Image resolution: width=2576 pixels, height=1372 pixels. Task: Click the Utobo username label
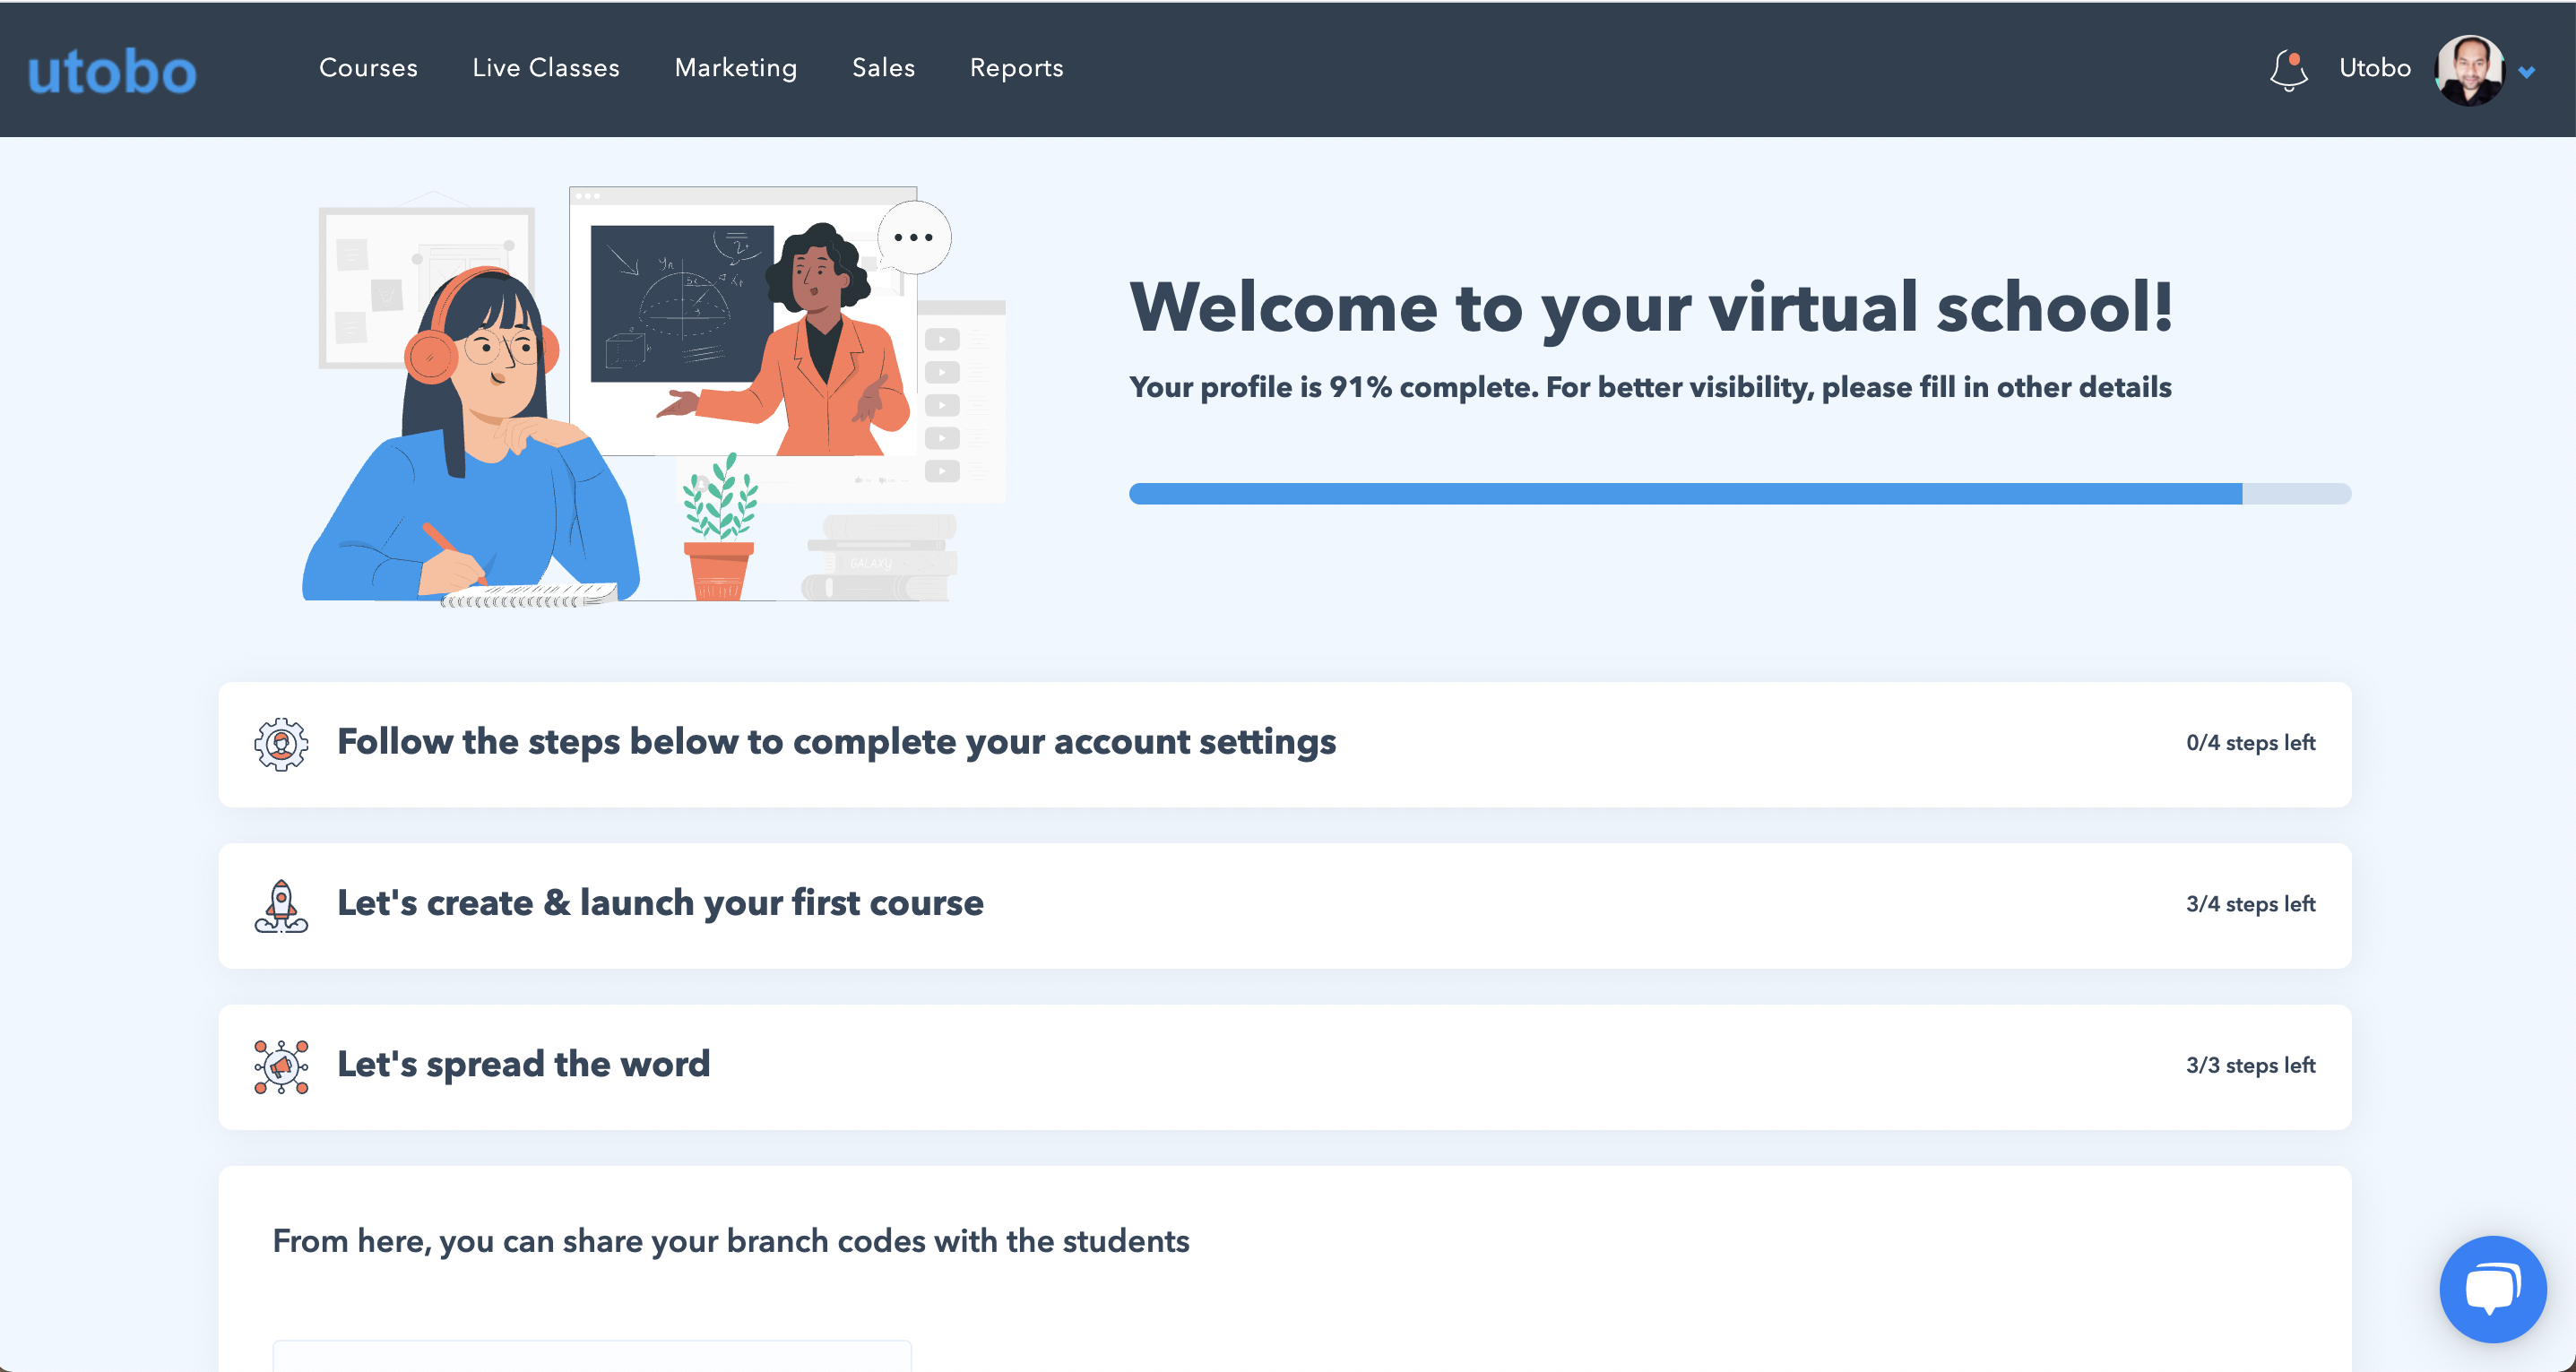pos(2374,68)
